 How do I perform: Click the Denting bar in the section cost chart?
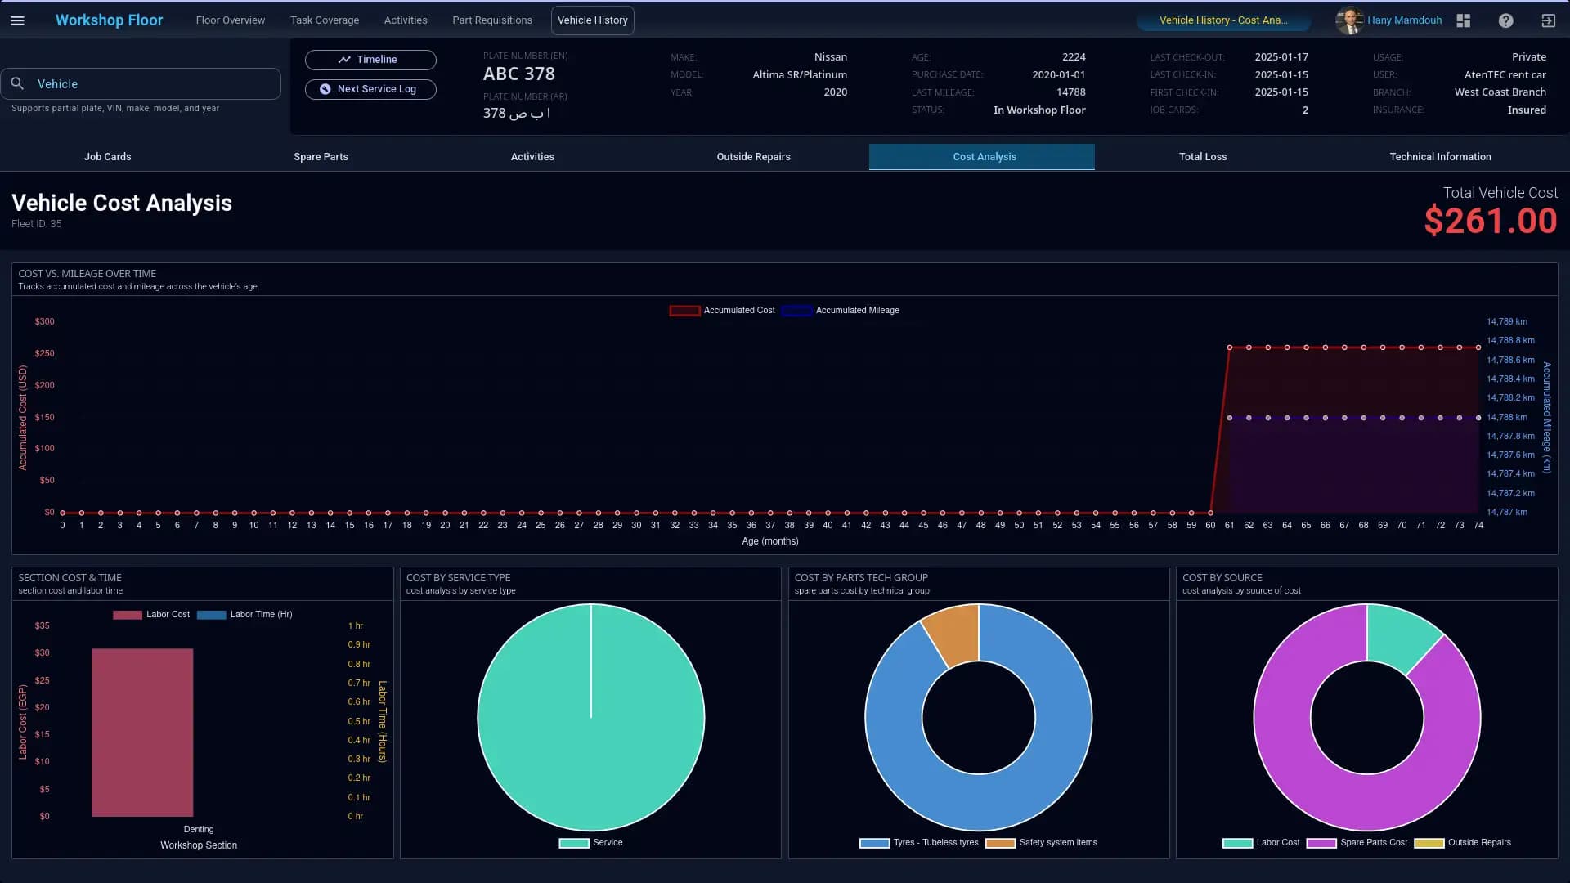click(142, 732)
